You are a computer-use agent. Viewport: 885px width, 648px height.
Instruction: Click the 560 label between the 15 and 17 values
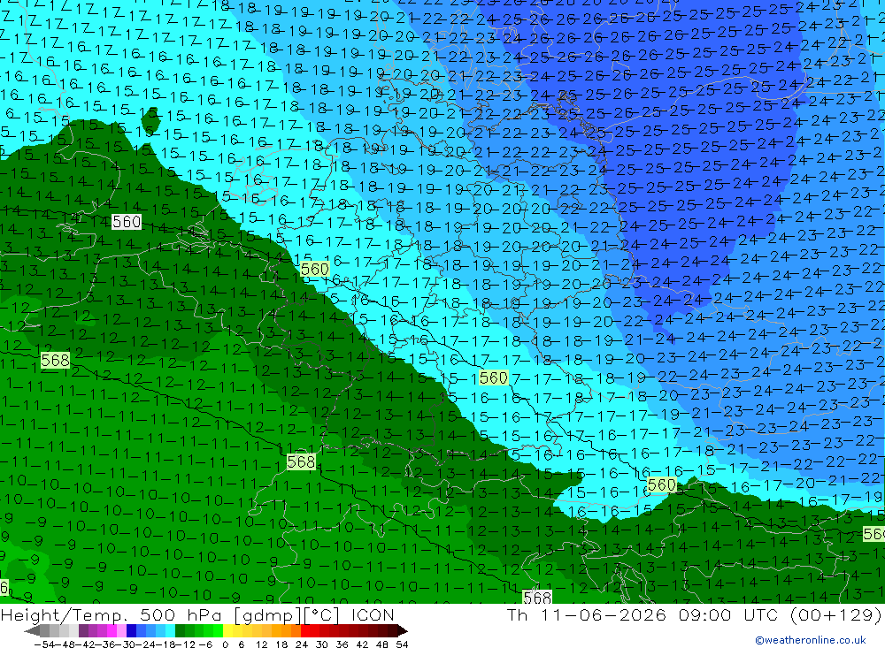point(493,377)
